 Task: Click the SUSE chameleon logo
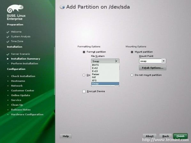(x=15, y=9)
